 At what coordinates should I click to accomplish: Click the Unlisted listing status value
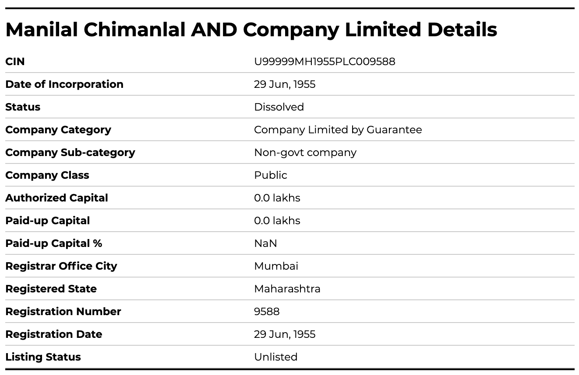276,357
